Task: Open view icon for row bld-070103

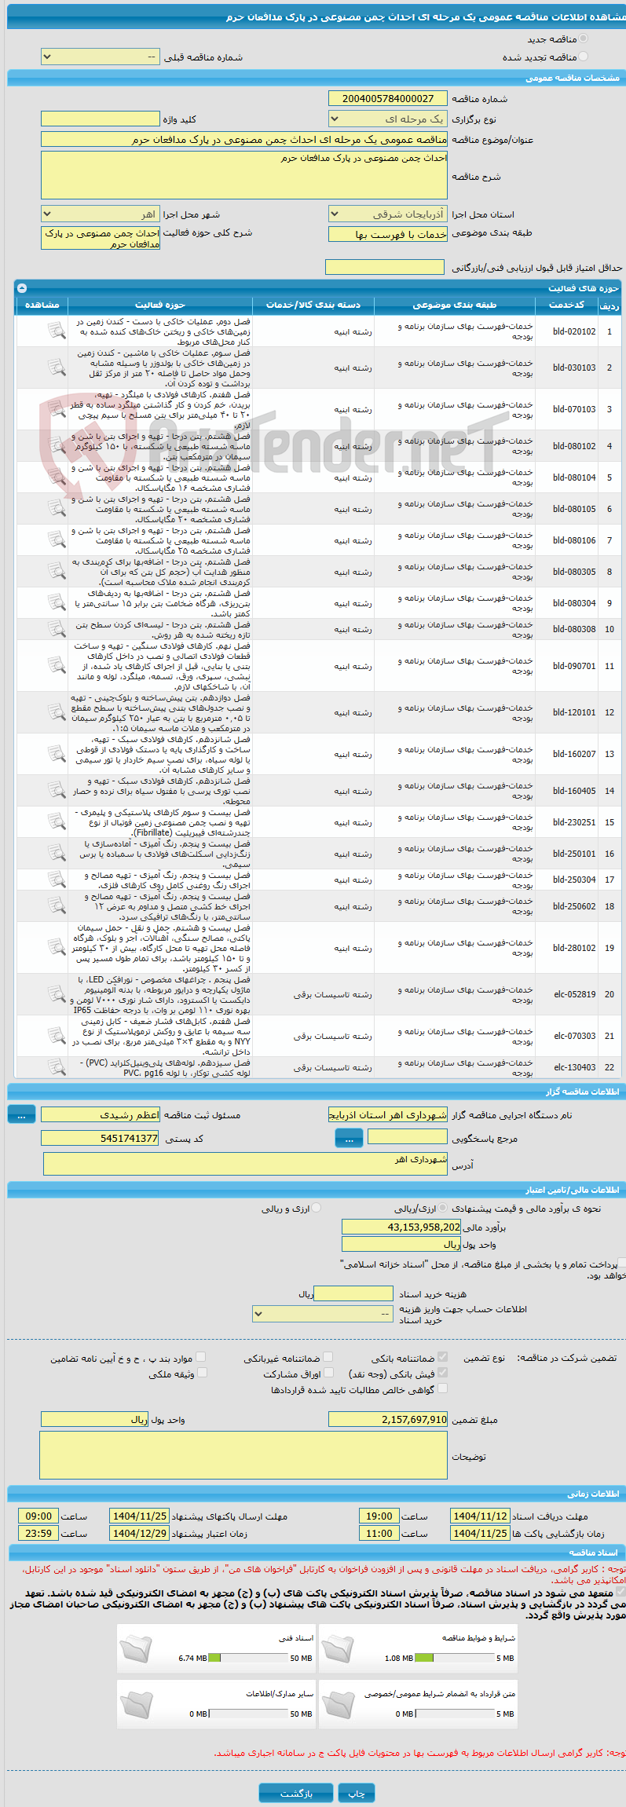Action: tap(57, 409)
